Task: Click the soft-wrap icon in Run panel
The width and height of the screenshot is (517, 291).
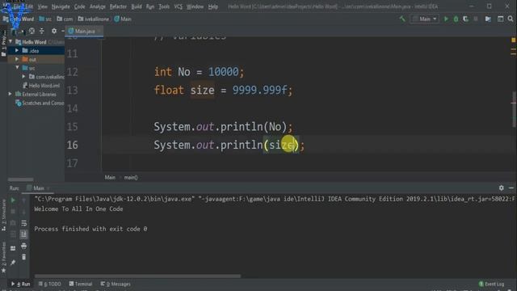Action: tap(23, 223)
